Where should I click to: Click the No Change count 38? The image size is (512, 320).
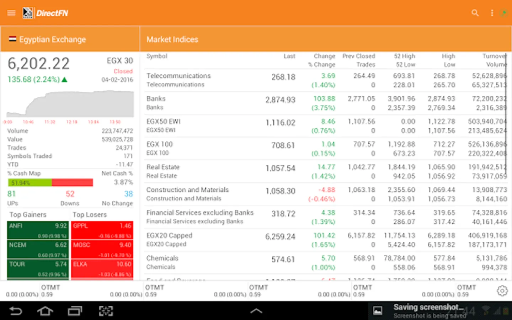coord(128,194)
